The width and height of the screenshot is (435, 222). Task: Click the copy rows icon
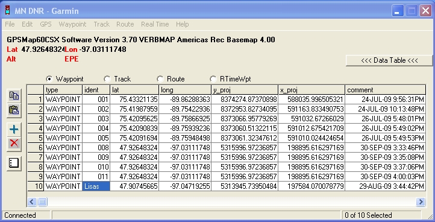pos(14,96)
